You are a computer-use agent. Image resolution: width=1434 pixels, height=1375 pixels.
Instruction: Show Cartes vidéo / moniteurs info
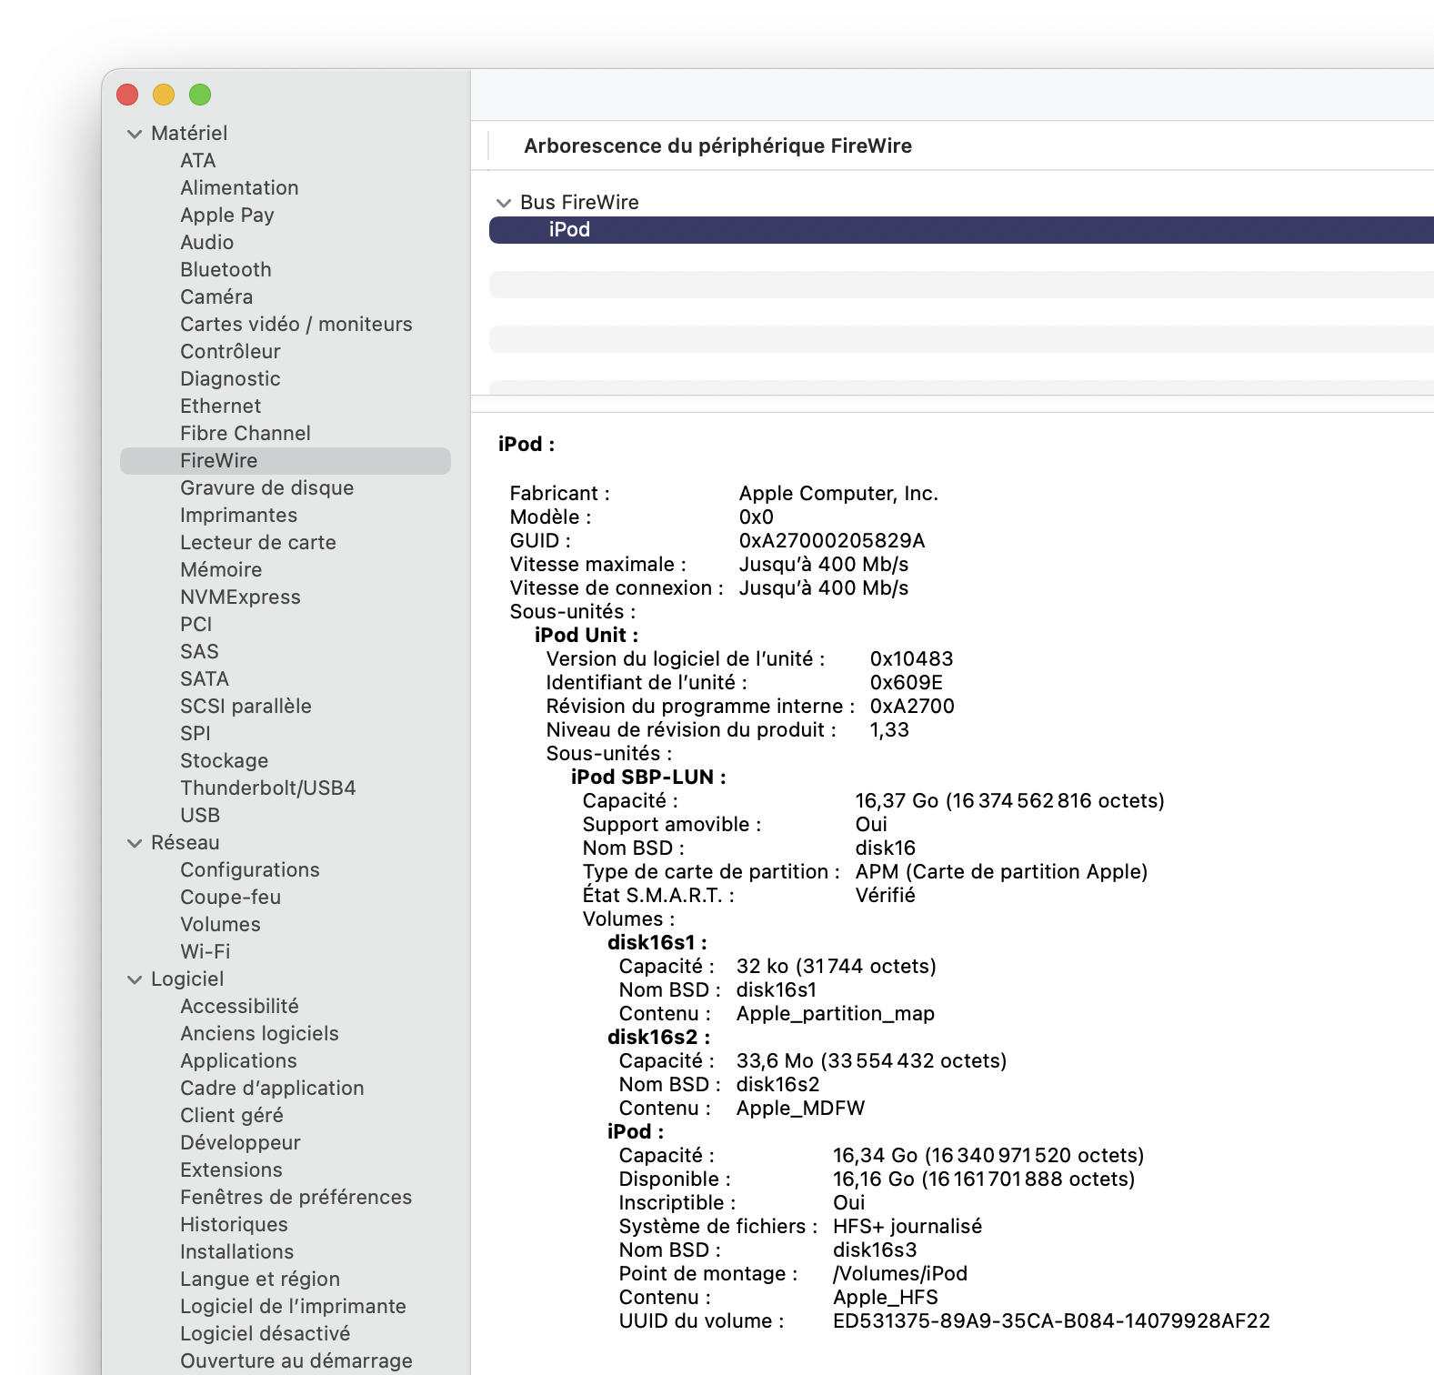pyautogui.click(x=296, y=325)
